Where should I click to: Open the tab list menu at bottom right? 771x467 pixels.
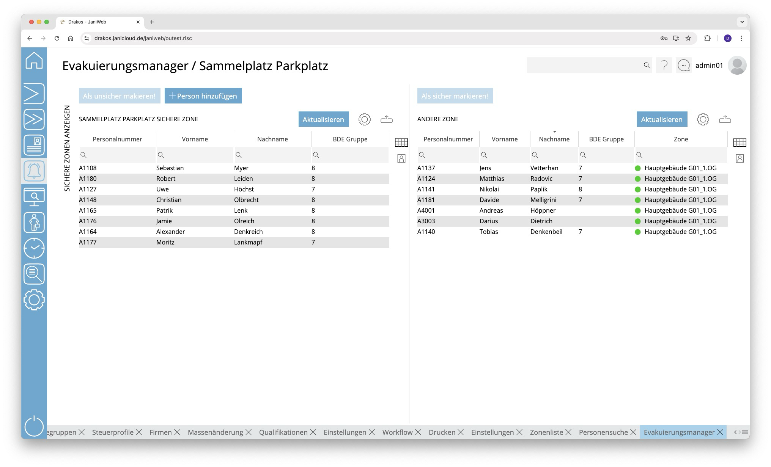(745, 432)
